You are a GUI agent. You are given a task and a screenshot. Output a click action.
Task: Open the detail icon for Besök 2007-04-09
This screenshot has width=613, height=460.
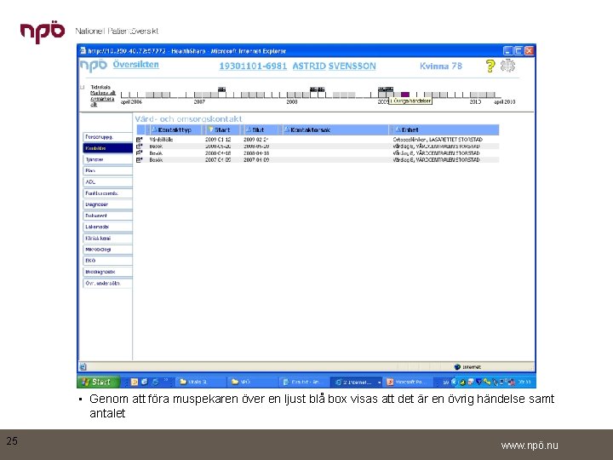[139, 159]
